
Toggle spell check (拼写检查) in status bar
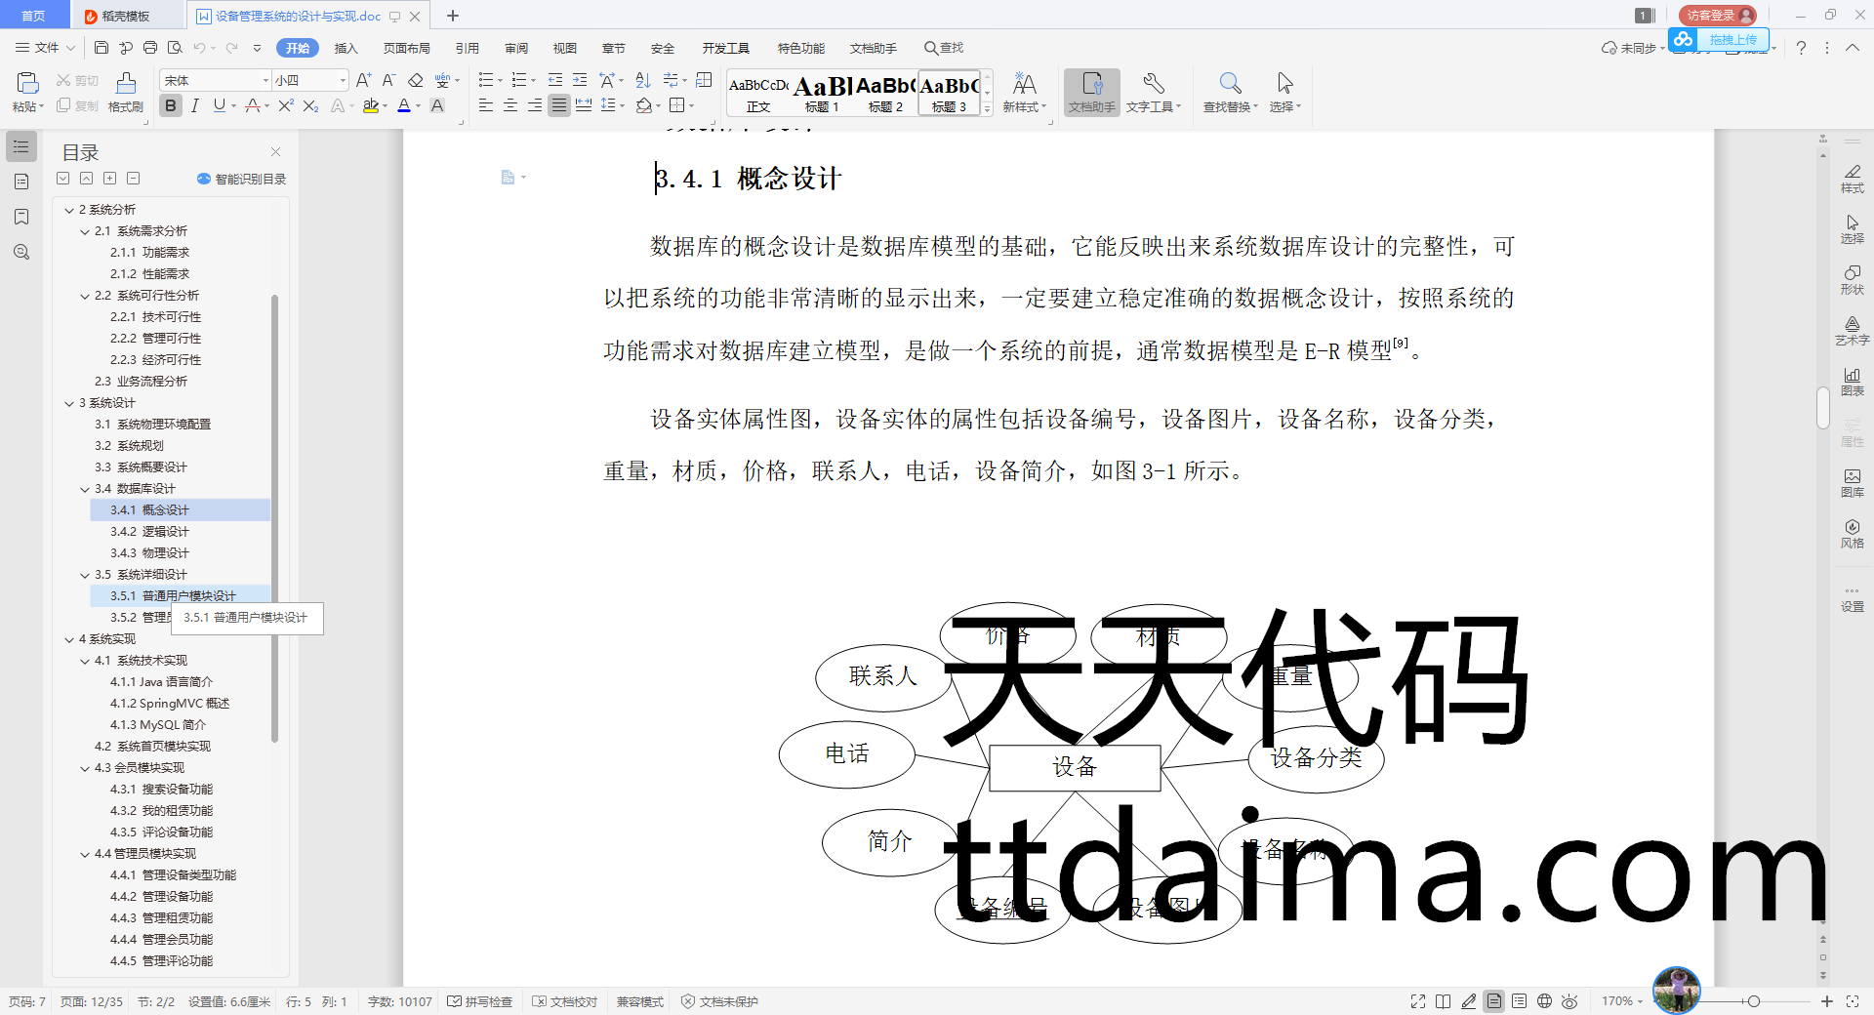(479, 1001)
